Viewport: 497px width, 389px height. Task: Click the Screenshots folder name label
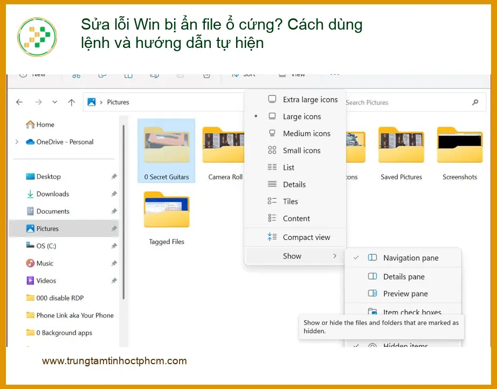click(460, 177)
